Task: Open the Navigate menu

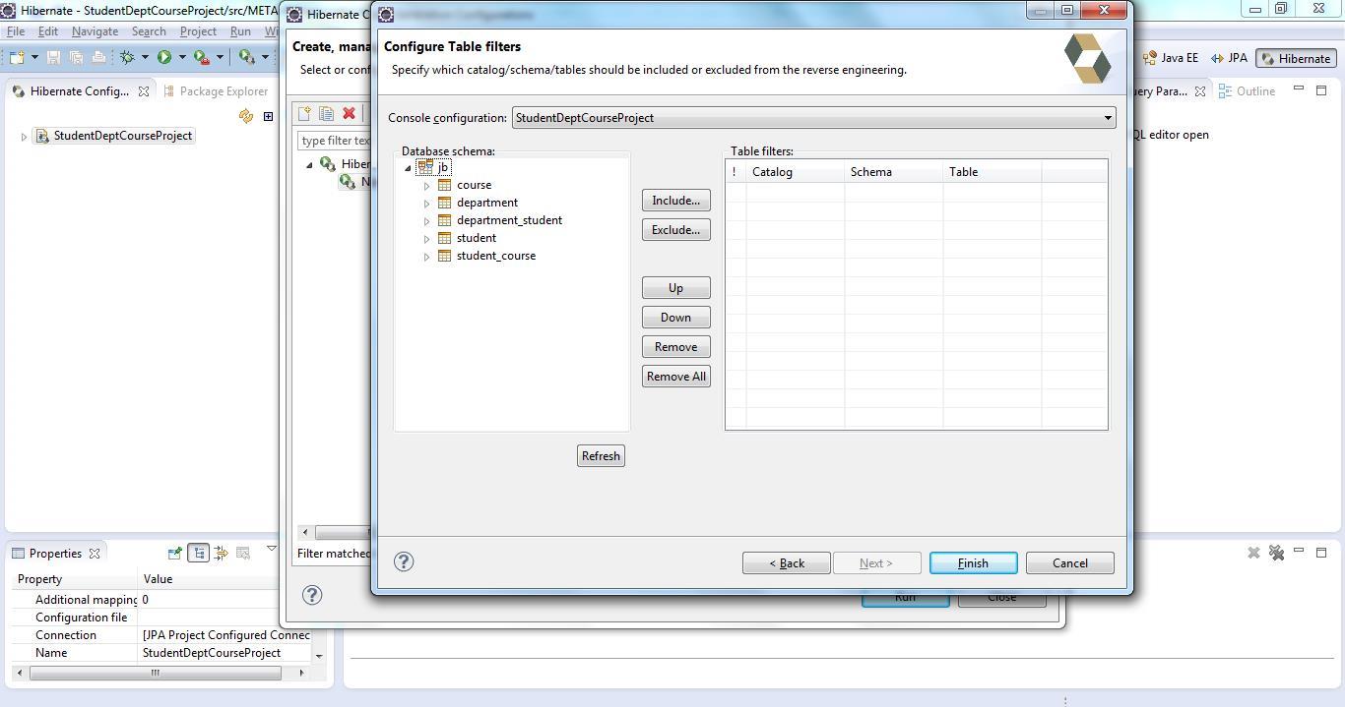Action: click(95, 31)
